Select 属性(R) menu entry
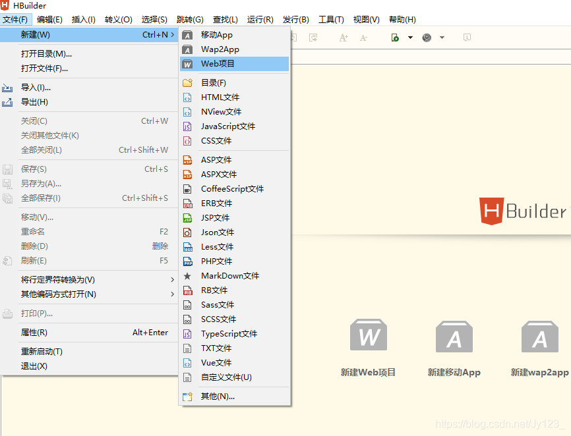Image resolution: width=571 pixels, height=436 pixels. (89, 333)
